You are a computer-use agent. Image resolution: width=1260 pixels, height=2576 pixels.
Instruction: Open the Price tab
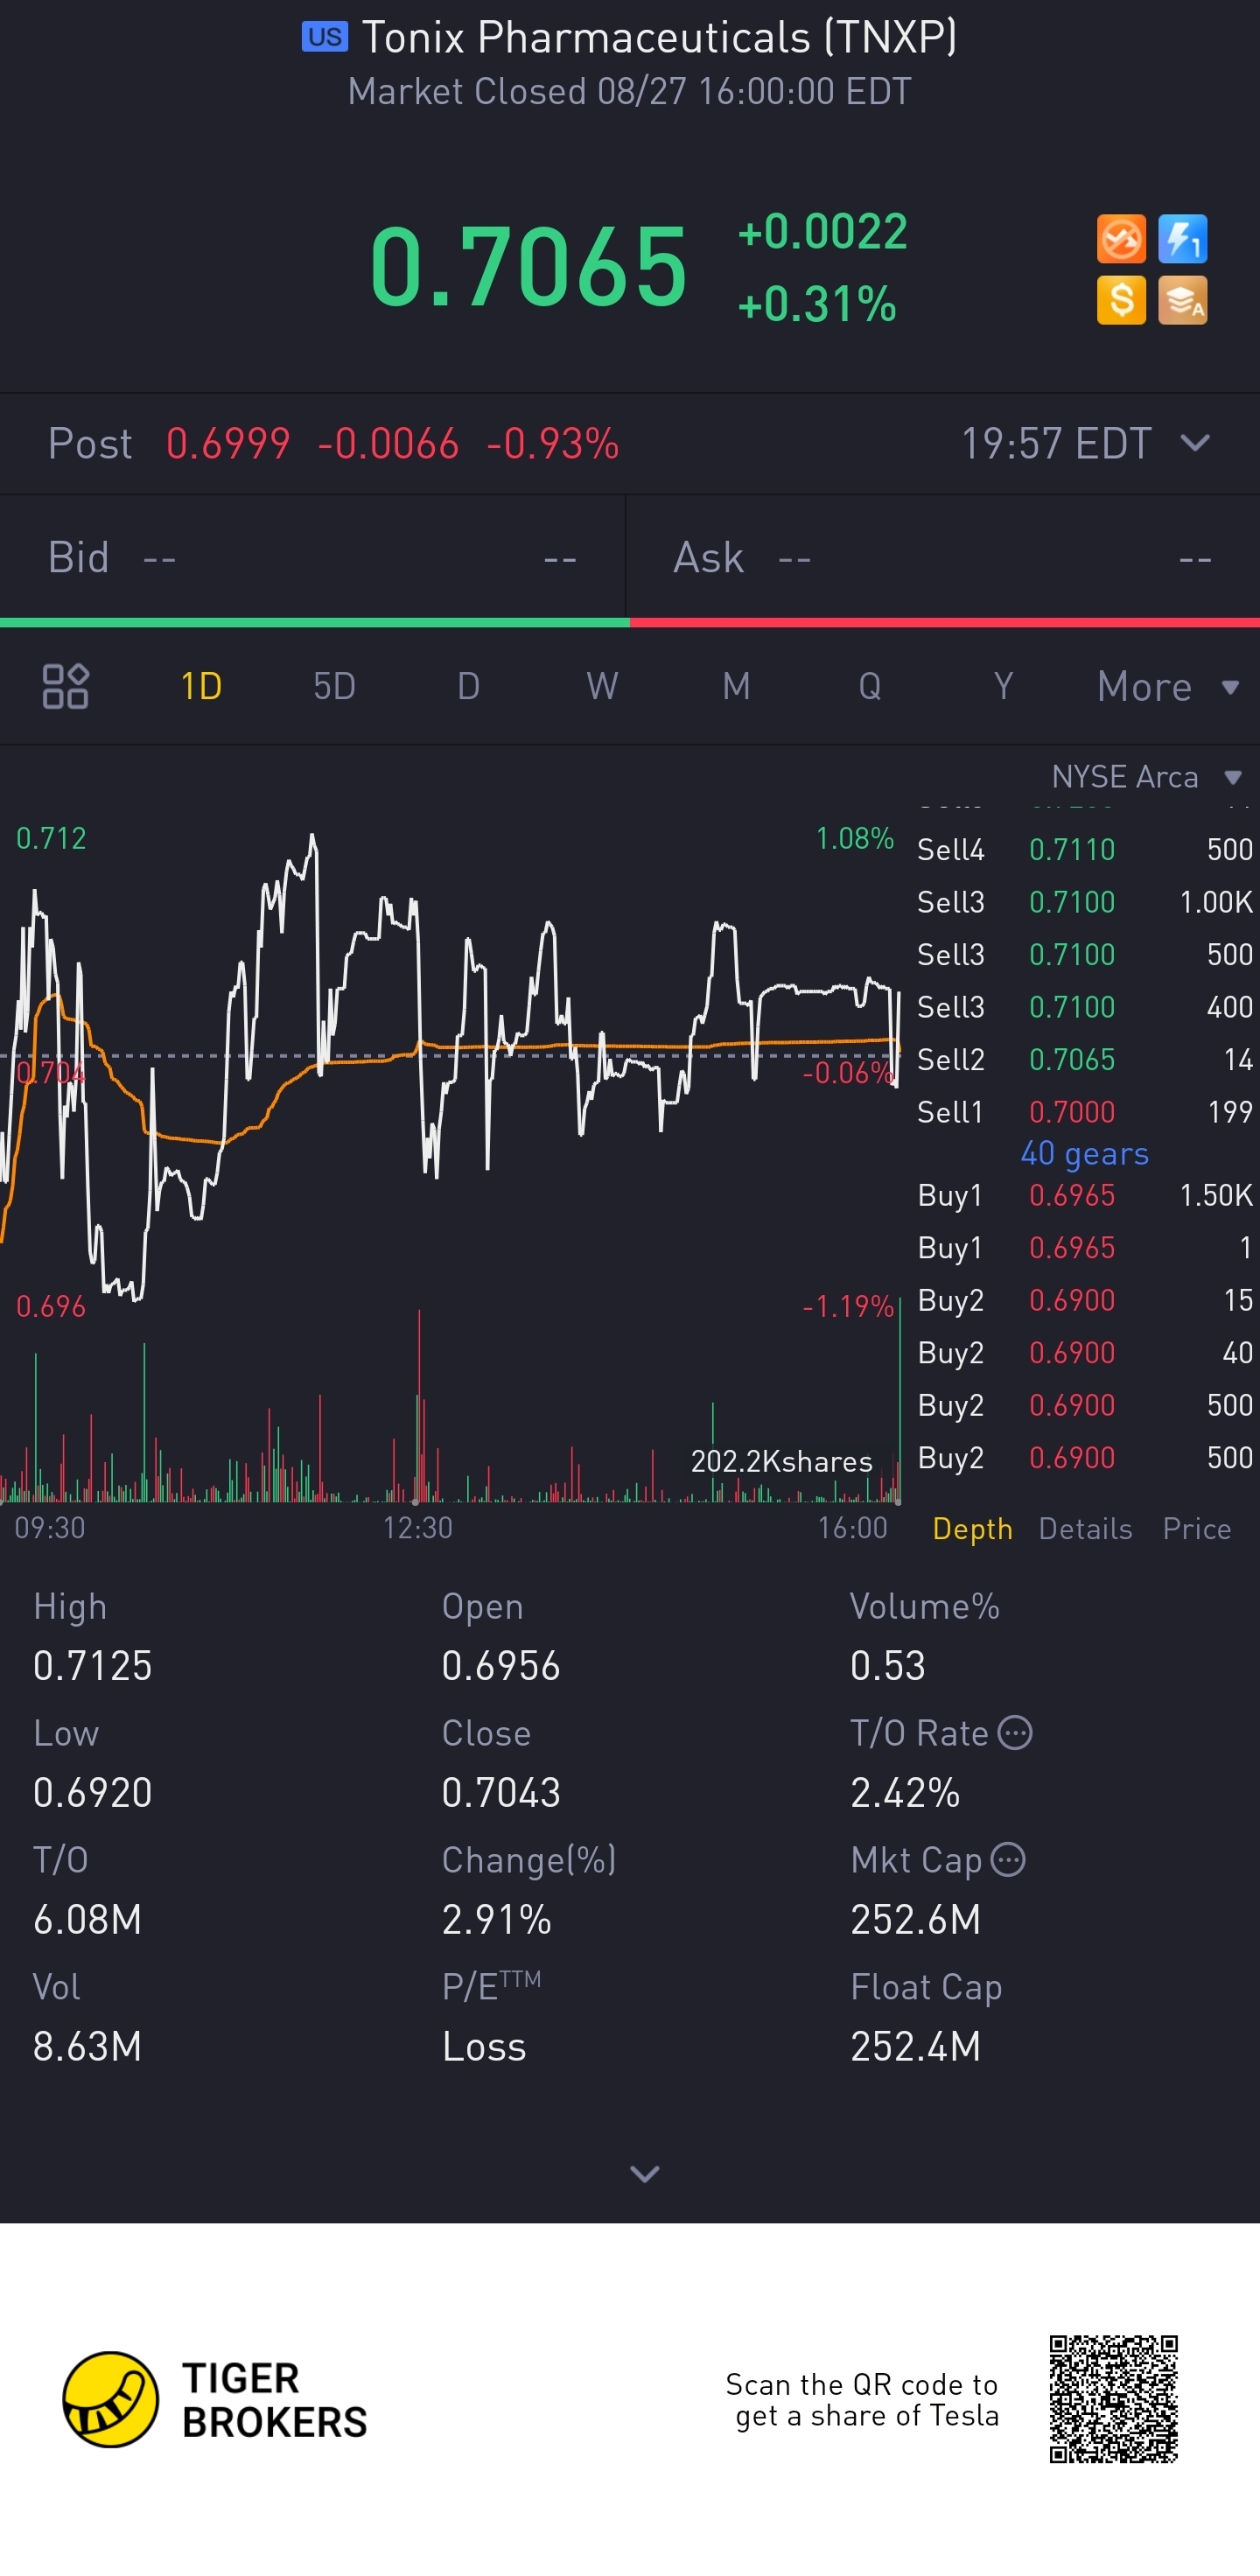pyautogui.click(x=1197, y=1529)
